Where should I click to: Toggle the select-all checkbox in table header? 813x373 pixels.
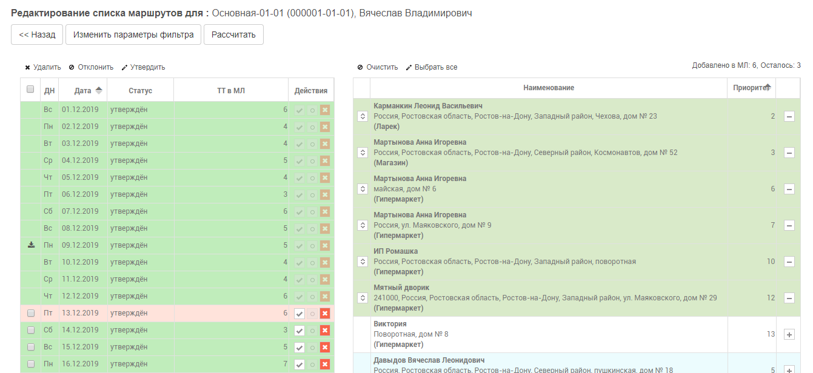pos(30,90)
